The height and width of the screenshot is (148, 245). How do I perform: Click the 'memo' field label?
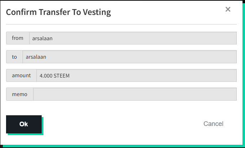20,94
